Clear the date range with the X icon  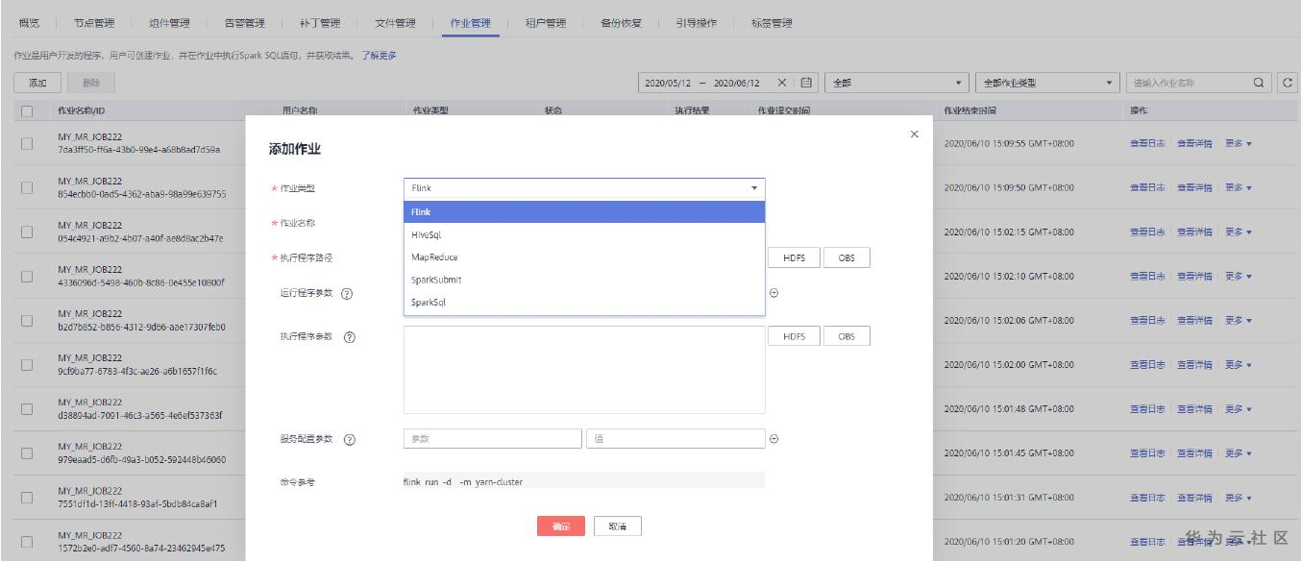pos(783,83)
